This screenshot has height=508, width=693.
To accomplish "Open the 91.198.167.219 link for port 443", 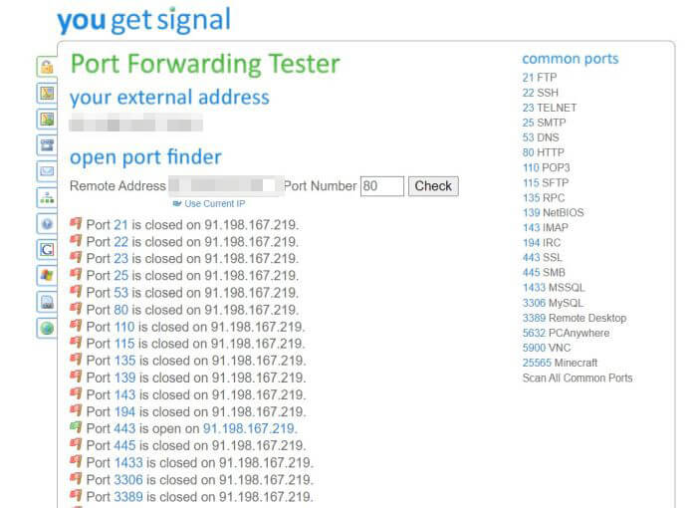I will (249, 428).
